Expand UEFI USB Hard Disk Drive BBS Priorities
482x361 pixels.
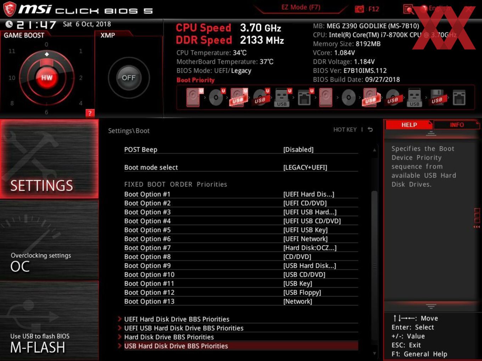click(184, 328)
